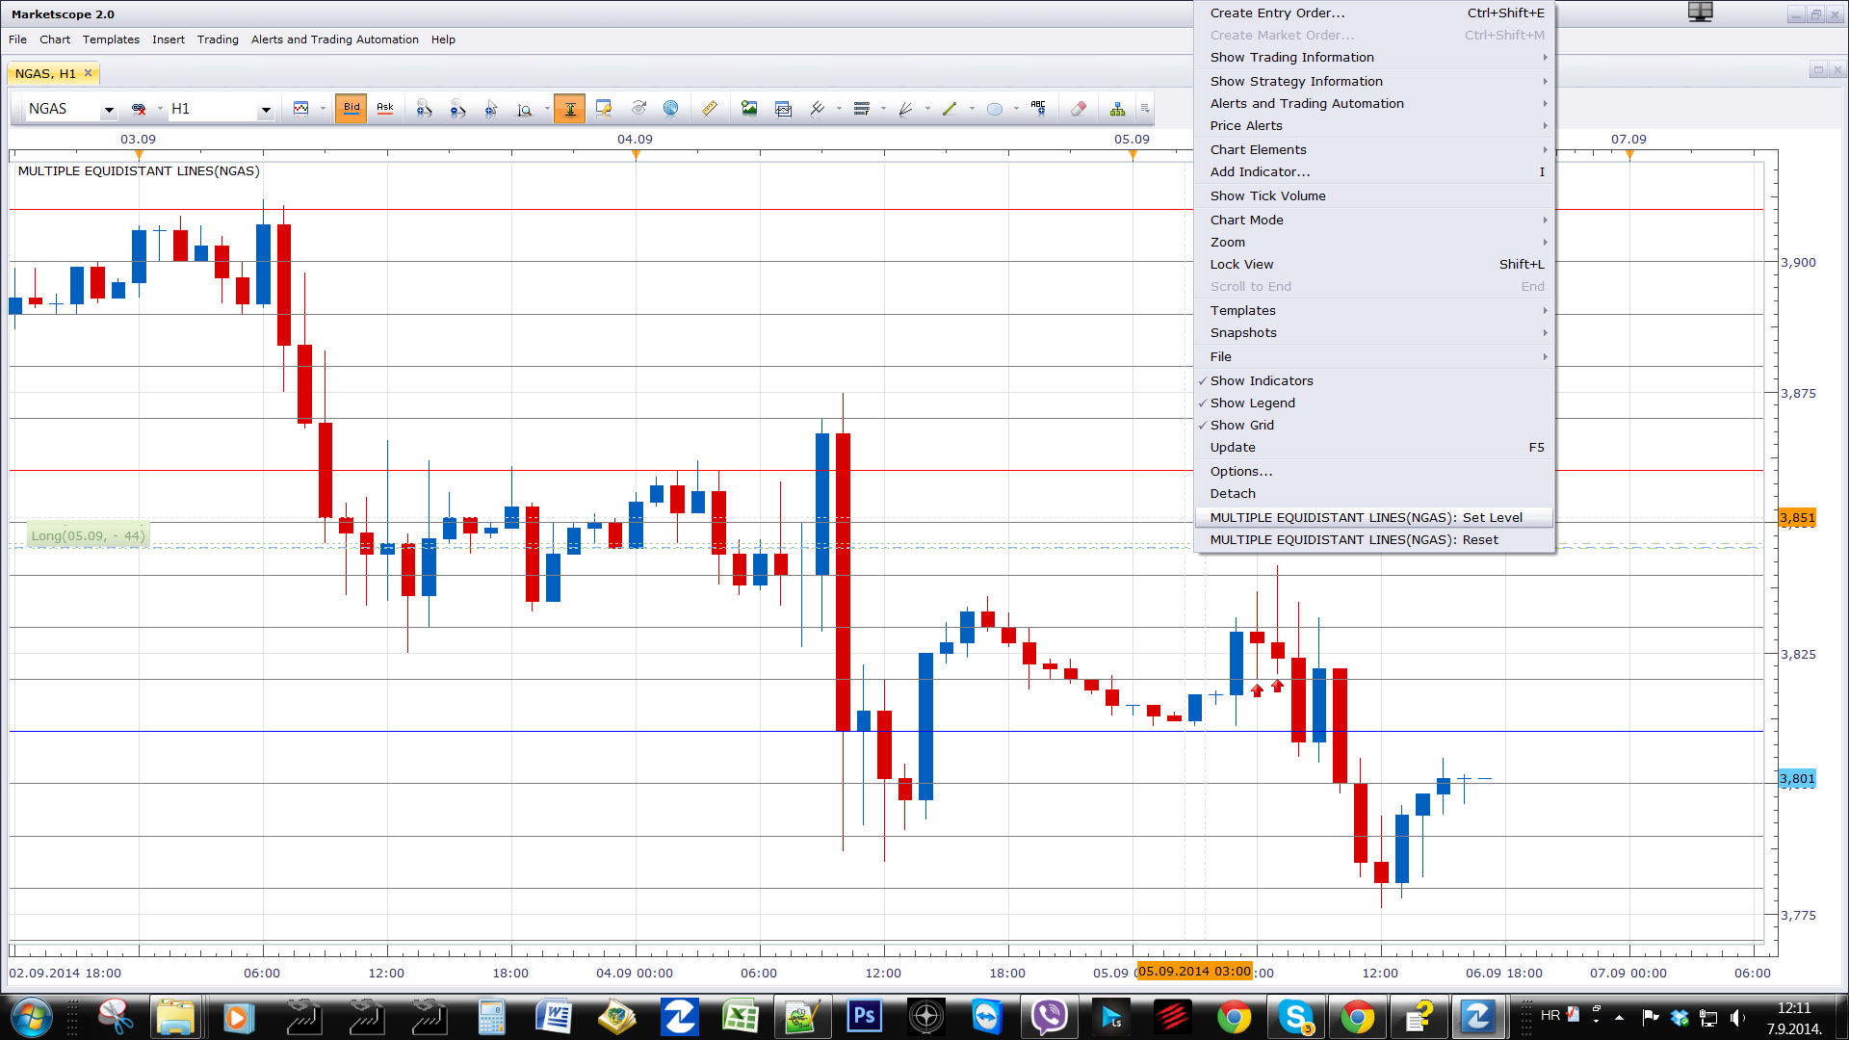This screenshot has height=1040, width=1849.
Task: Click Detach in context menu
Action: coord(1374,494)
